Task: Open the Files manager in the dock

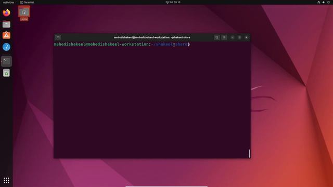Action: point(6,24)
